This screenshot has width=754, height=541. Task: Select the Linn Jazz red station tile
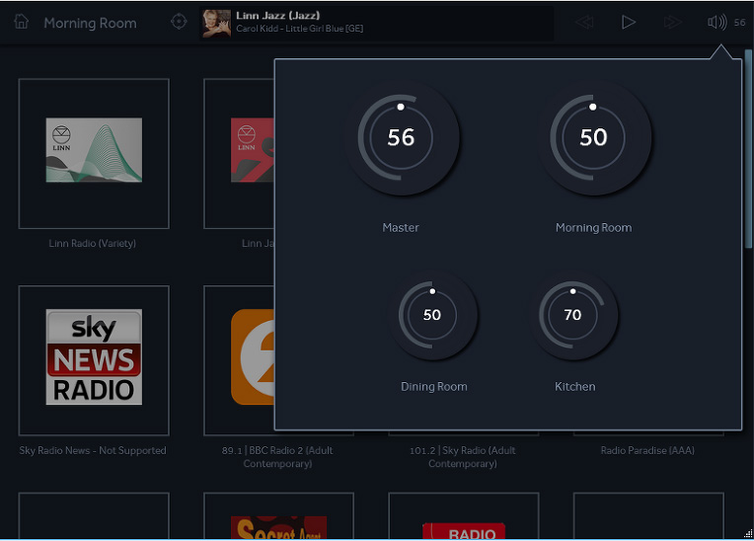239,153
